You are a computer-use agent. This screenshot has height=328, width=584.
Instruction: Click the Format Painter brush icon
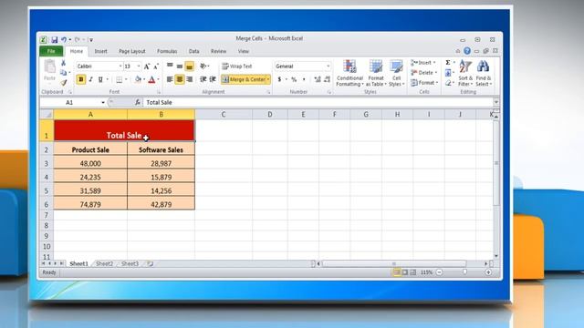(64, 83)
